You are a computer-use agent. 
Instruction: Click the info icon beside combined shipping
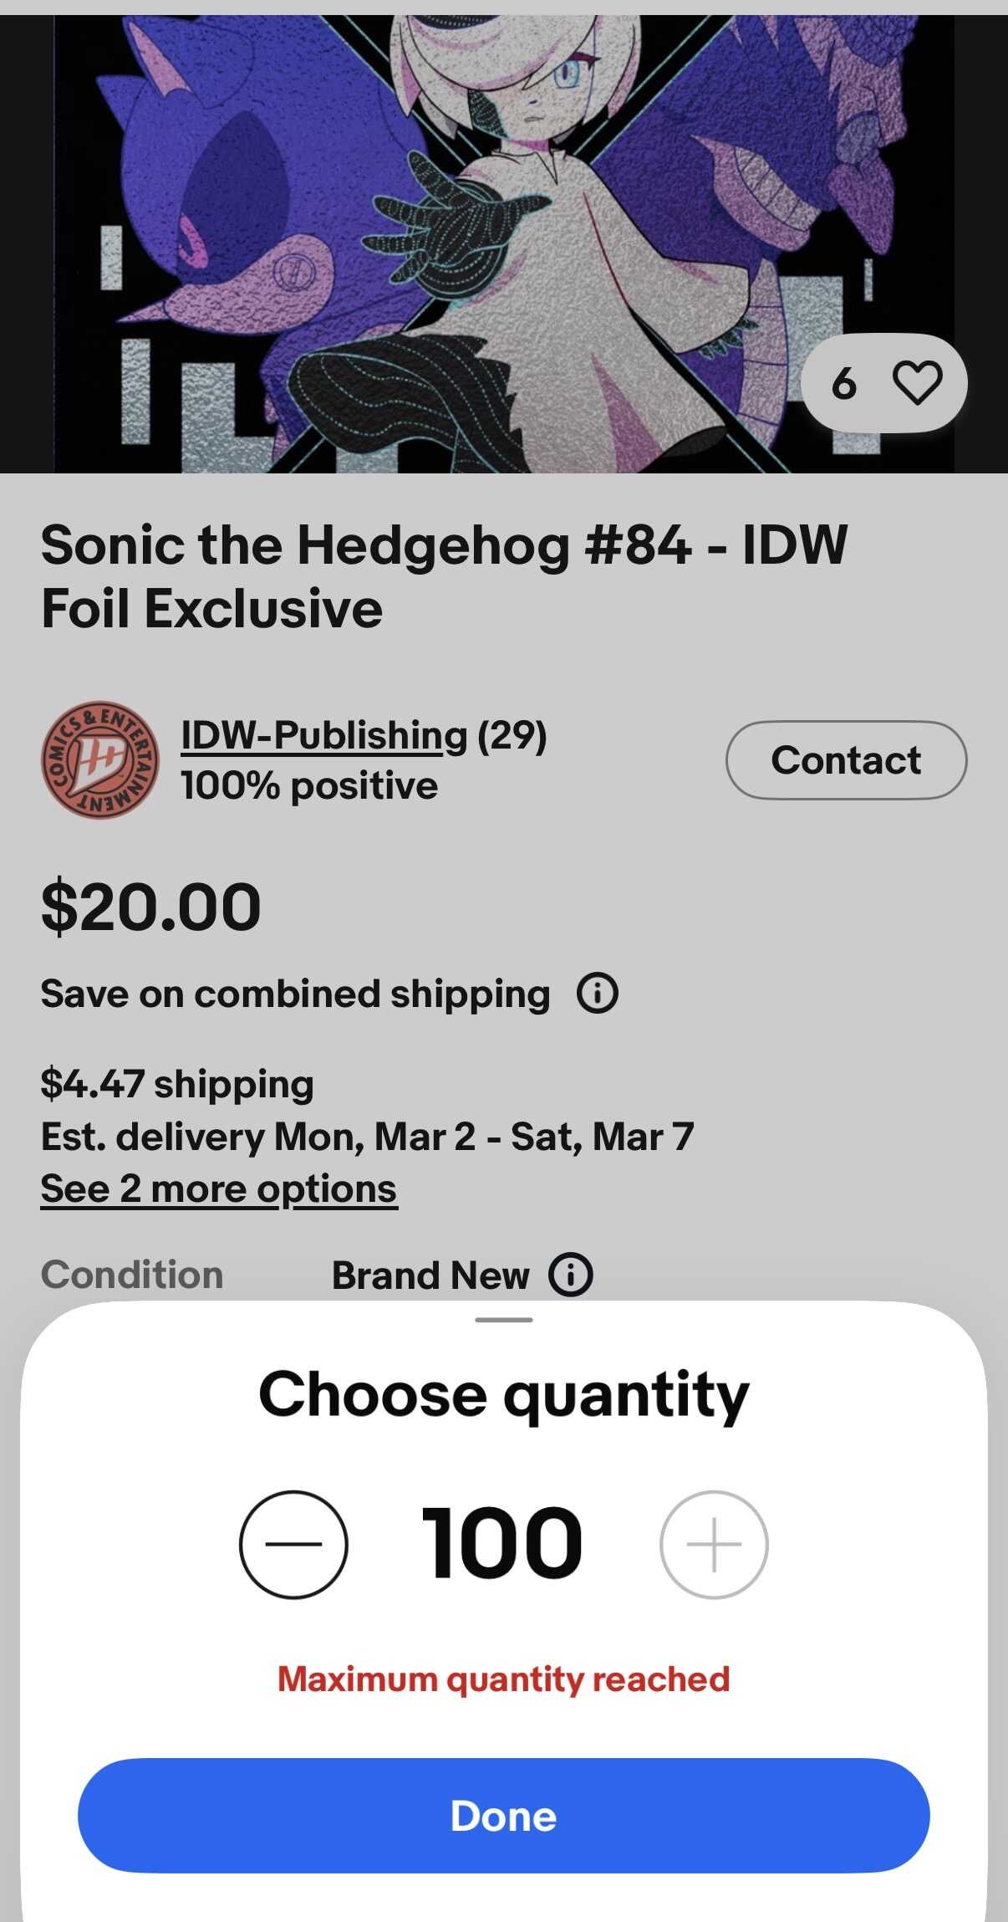597,994
